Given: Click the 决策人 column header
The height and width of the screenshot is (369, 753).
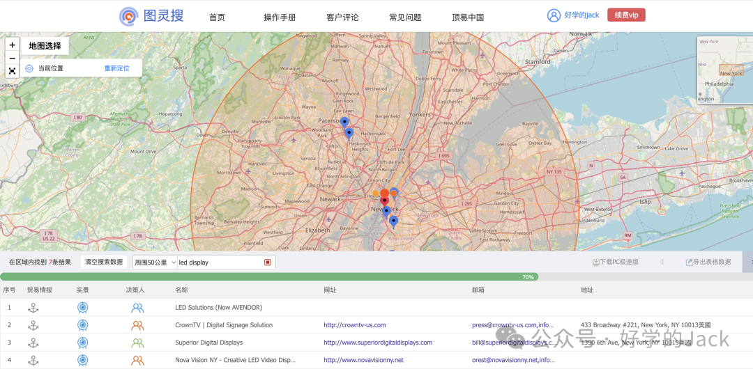Looking at the screenshot, I should click(x=135, y=290).
